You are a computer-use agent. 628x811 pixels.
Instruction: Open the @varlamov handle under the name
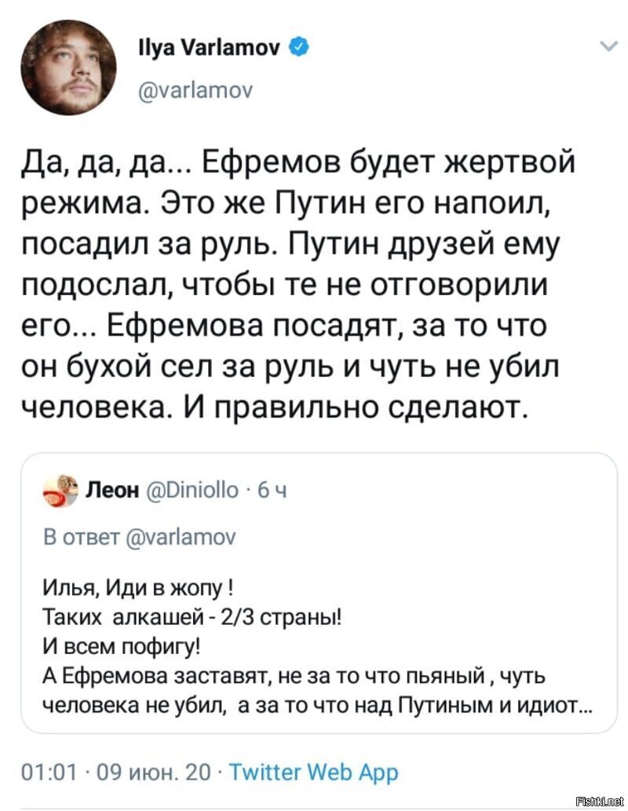pyautogui.click(x=195, y=91)
